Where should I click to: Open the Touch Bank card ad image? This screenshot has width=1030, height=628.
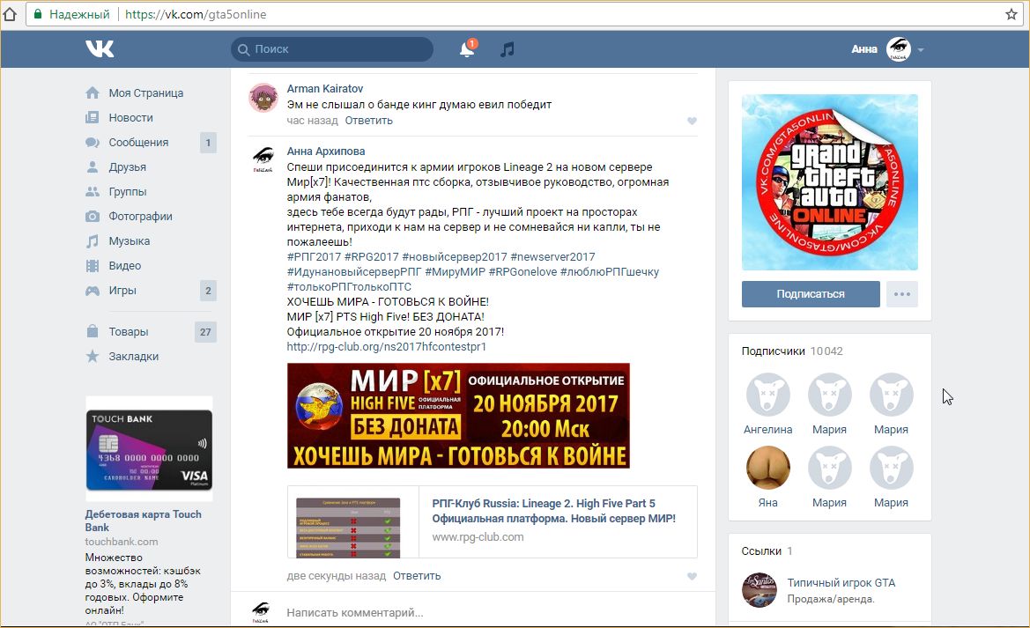tap(149, 450)
